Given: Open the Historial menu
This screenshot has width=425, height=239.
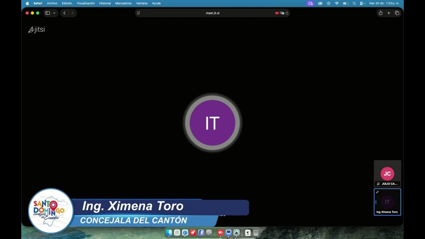Looking at the screenshot, I should [x=105, y=3].
